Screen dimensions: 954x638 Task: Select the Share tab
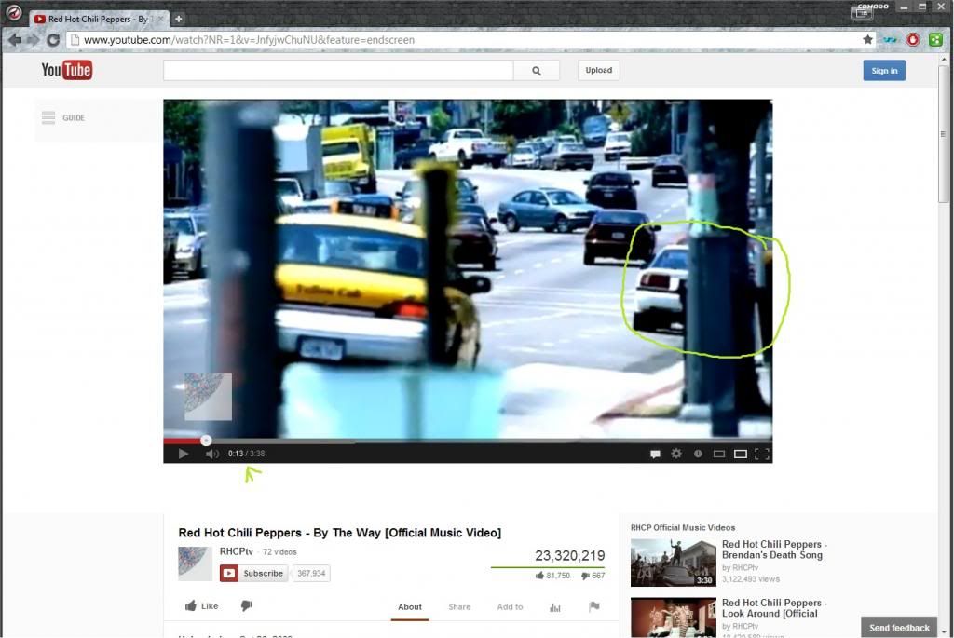(x=459, y=607)
